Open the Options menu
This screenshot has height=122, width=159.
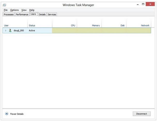tap(14, 10)
